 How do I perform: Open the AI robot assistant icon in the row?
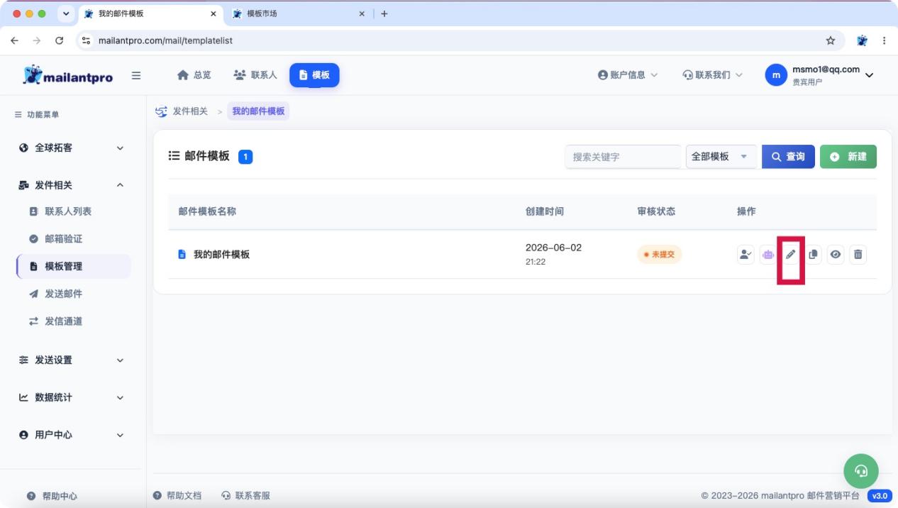click(768, 255)
